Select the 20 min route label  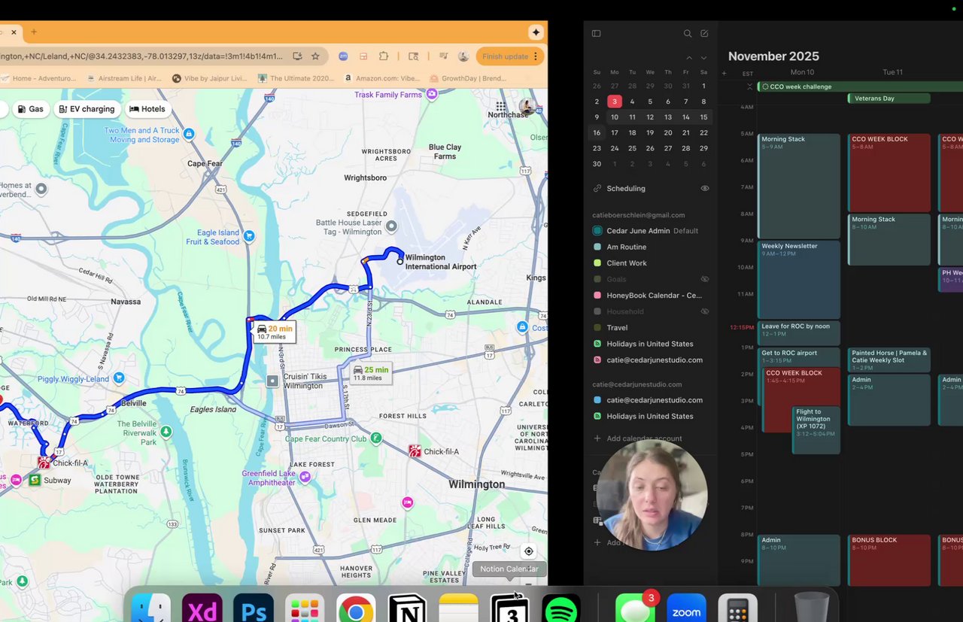tap(273, 332)
